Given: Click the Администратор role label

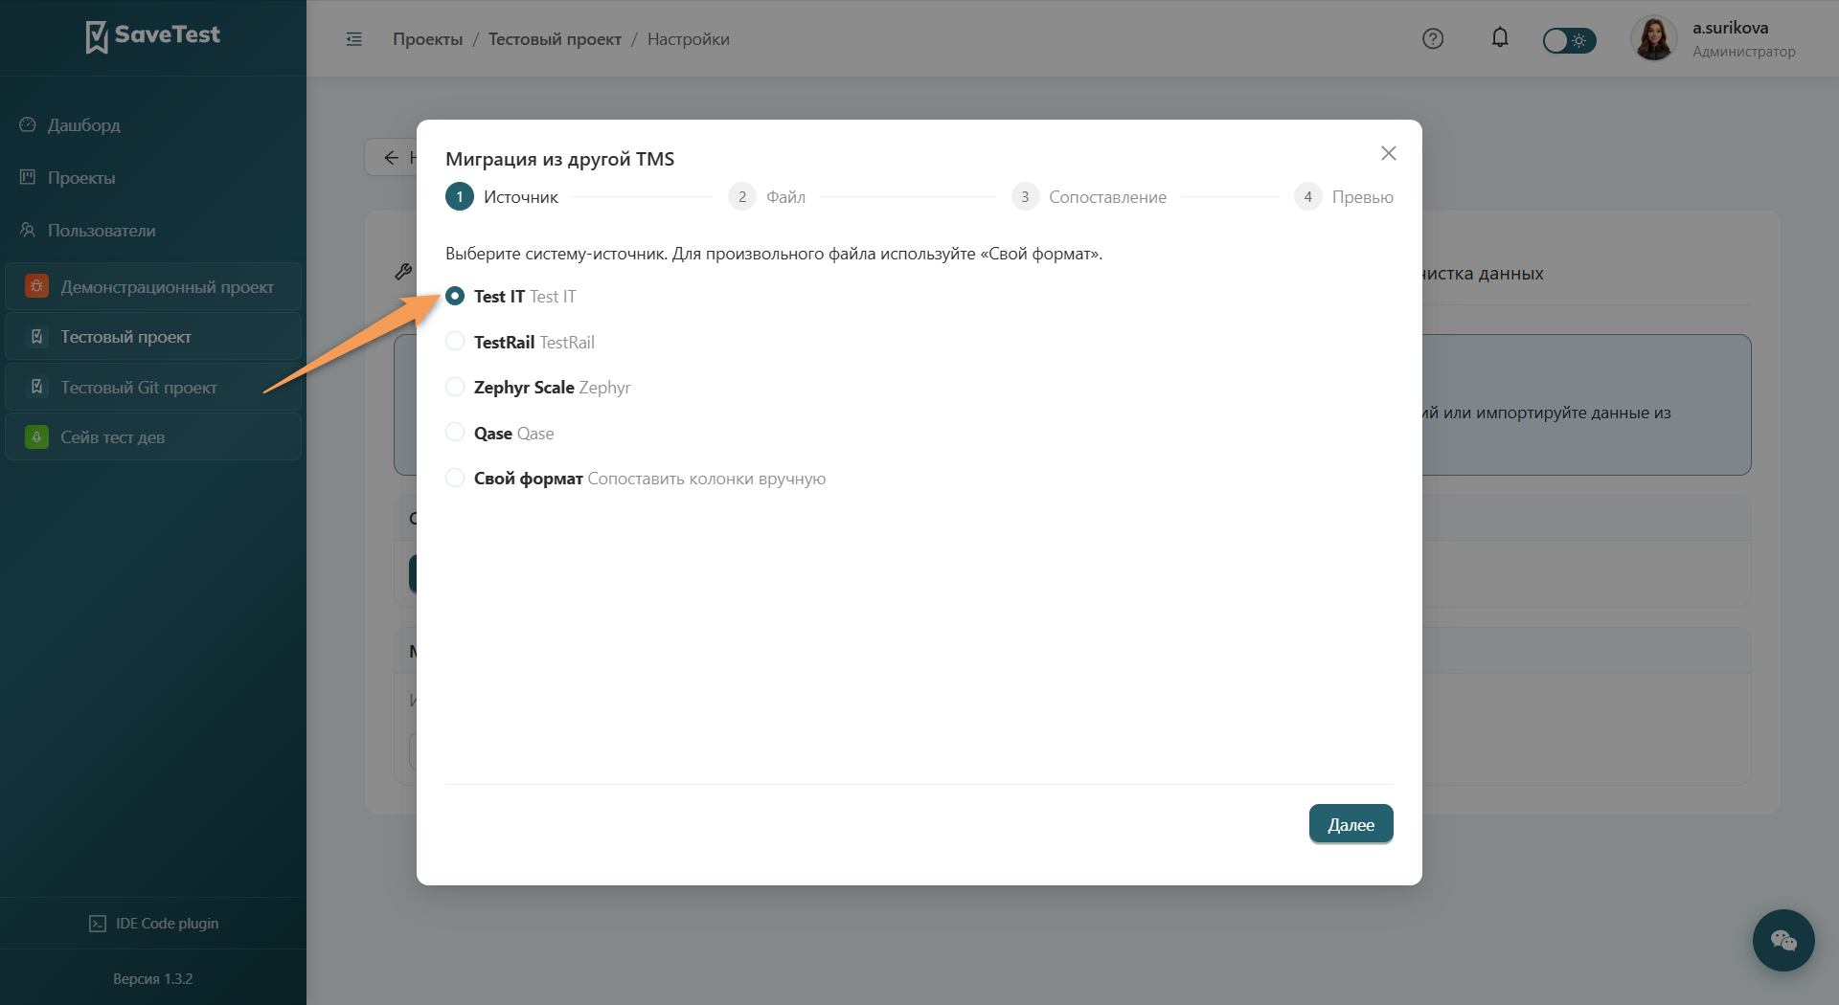Looking at the screenshot, I should point(1743,52).
